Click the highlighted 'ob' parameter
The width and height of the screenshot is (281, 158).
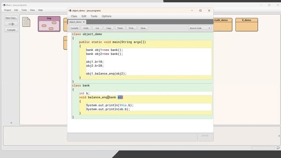pos(120,97)
